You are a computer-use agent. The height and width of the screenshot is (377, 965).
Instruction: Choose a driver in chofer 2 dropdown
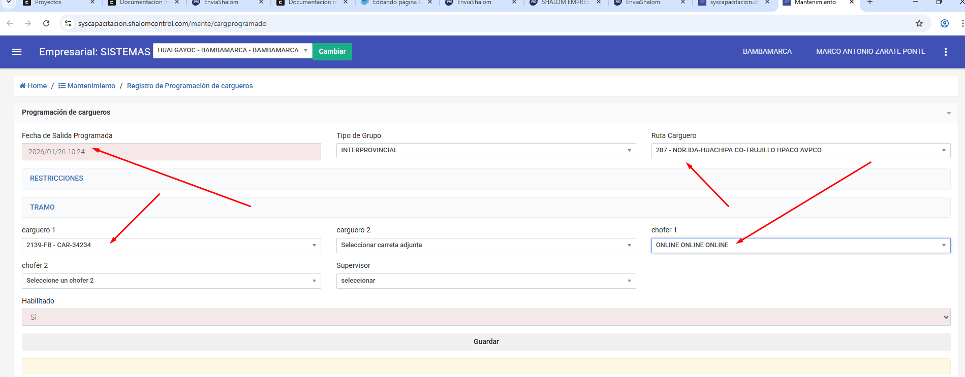click(x=171, y=281)
